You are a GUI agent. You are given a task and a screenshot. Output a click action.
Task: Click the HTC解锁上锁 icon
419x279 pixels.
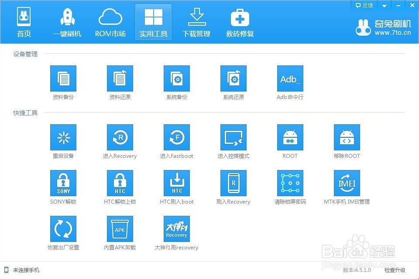120,183
